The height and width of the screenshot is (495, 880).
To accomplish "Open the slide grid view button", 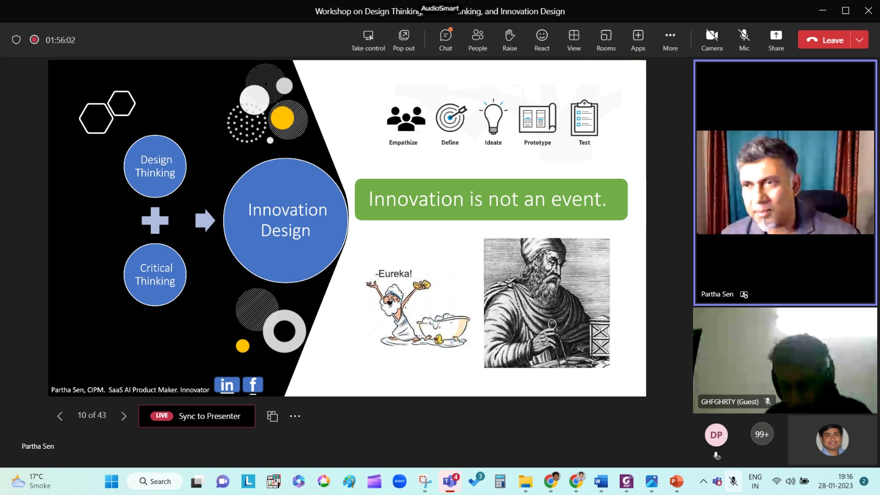I will click(272, 416).
